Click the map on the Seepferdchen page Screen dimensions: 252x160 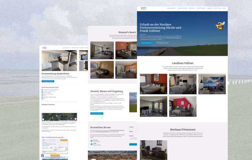[x=59, y=117]
